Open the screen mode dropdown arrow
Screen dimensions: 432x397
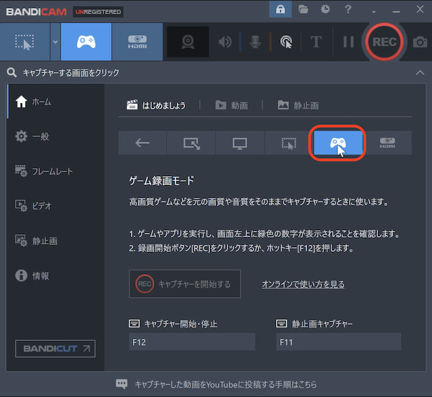(x=55, y=42)
